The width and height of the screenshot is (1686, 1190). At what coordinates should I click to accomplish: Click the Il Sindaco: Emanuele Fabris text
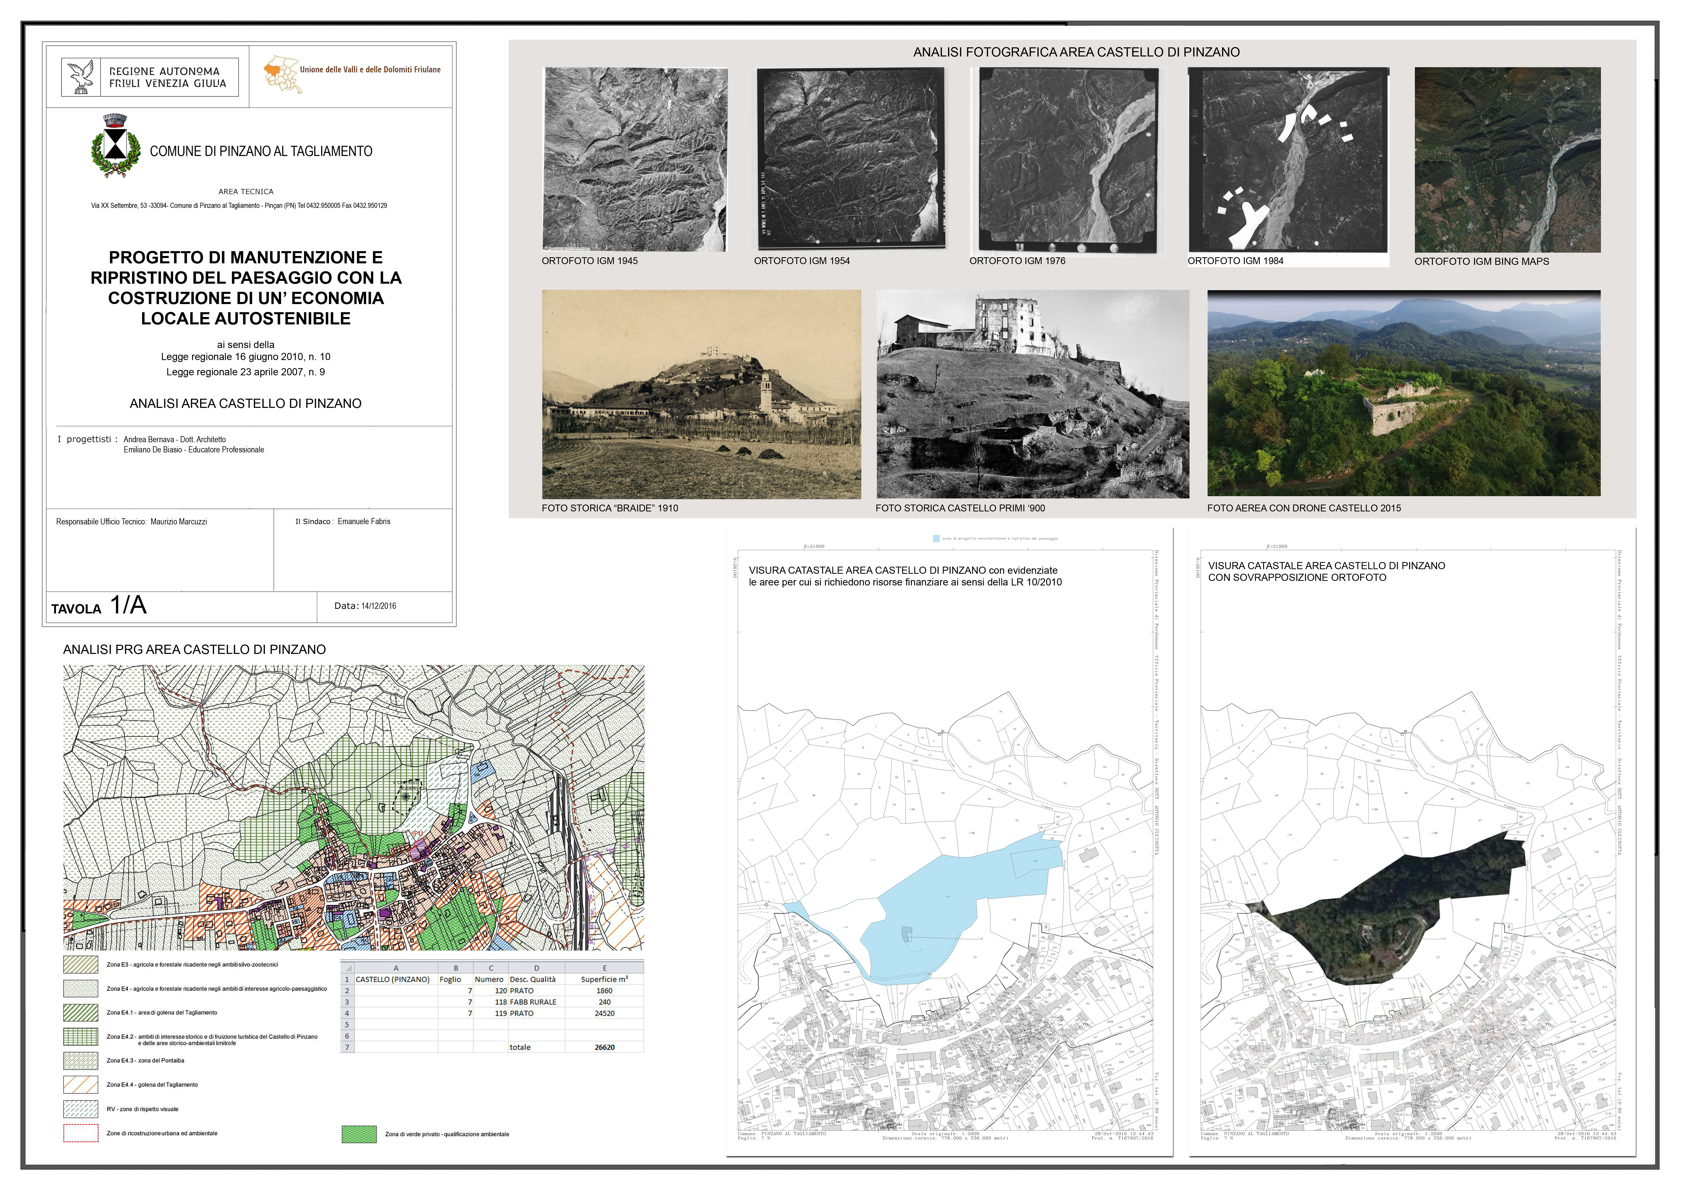coord(343,522)
